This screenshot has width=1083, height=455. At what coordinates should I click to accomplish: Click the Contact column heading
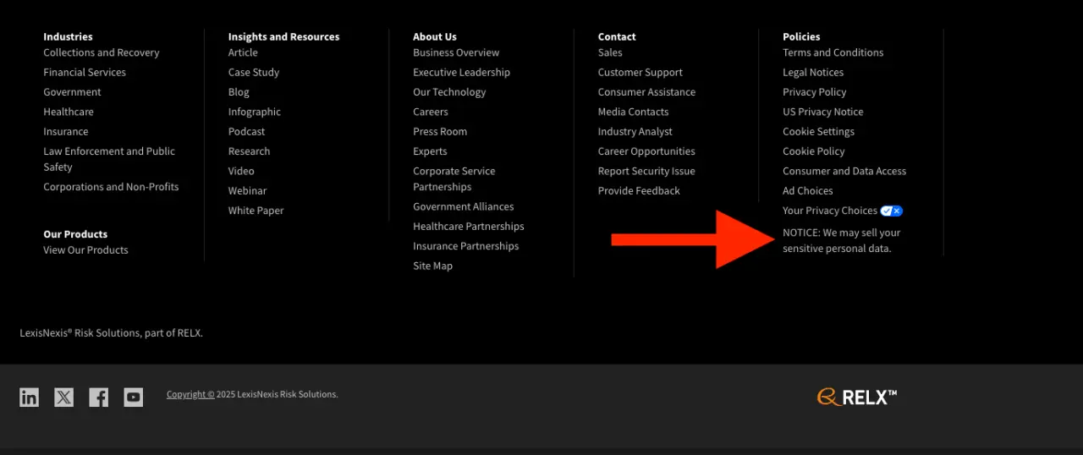tap(617, 36)
